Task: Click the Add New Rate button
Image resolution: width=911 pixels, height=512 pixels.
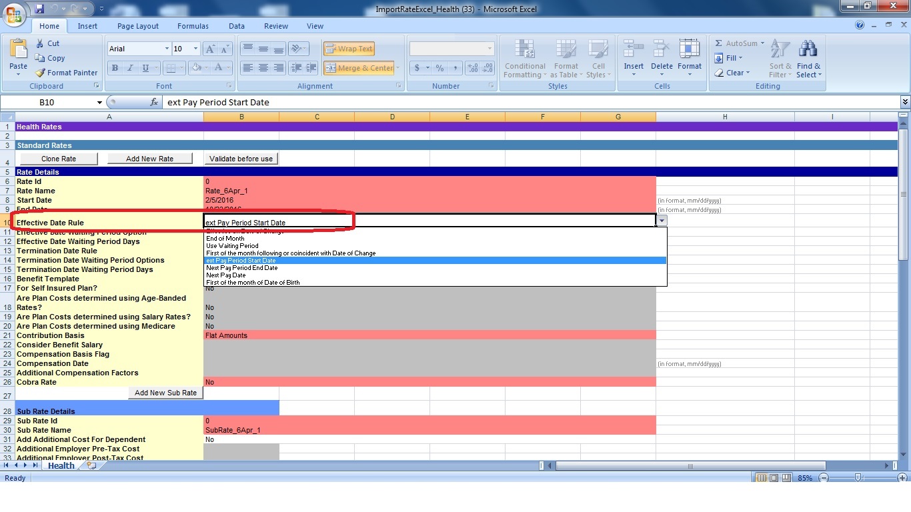Action: (150, 159)
